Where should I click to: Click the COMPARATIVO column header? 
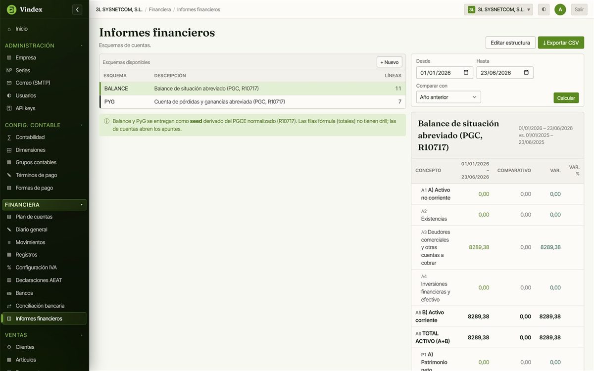coord(514,171)
